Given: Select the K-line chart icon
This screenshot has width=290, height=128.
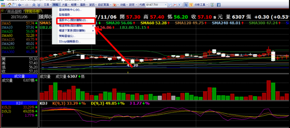Looking at the screenshot, I should pyautogui.click(x=180, y=5).
